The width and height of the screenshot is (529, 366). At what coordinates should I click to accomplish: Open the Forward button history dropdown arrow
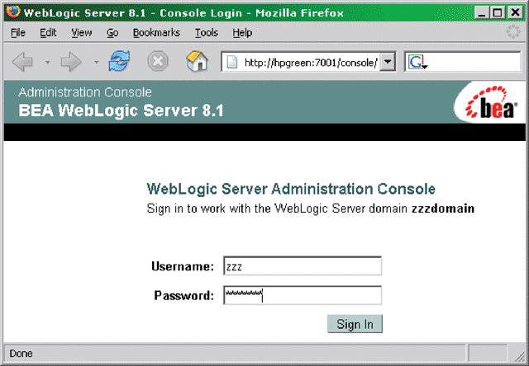95,63
